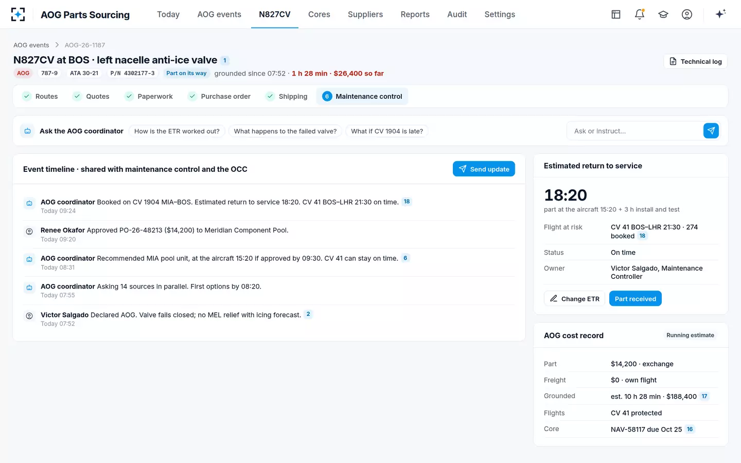
Task: Click the "Running estimate" label
Action: (690, 335)
